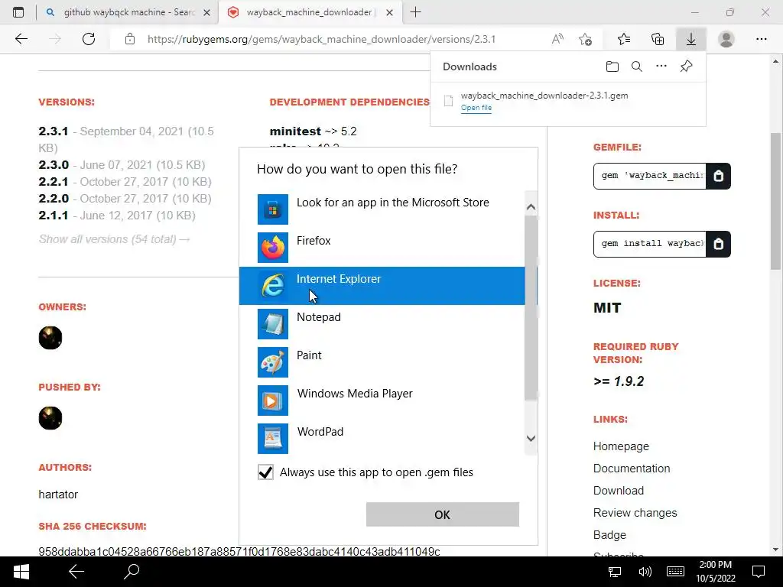The width and height of the screenshot is (783, 587).
Task: Click the minitest dependency link
Action: 295,131
